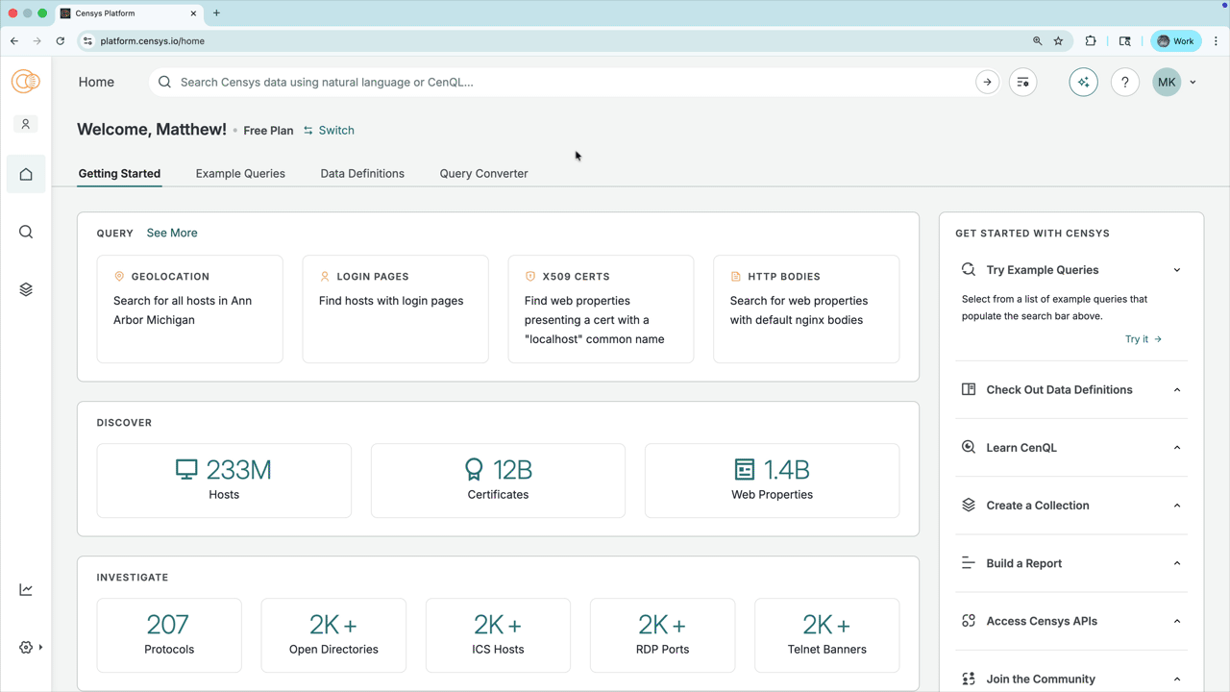Open the Hosts 233M card
The height and width of the screenshot is (692, 1230).
224,481
